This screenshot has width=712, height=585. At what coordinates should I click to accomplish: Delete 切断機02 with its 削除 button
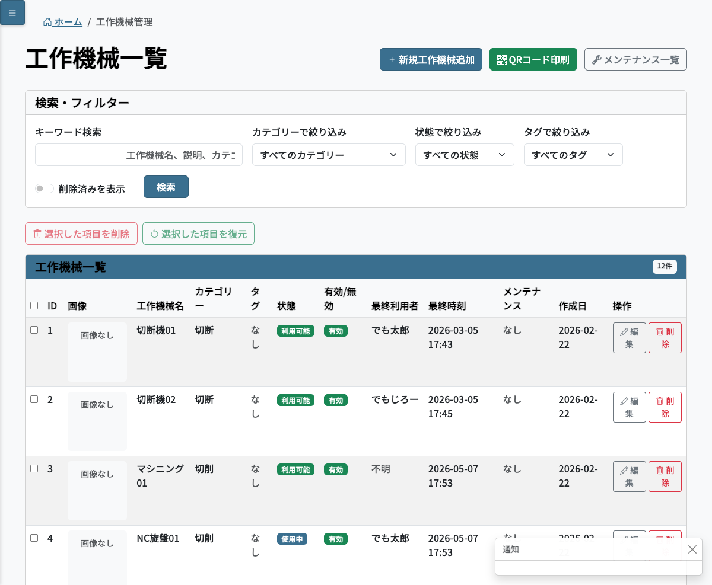(665, 407)
